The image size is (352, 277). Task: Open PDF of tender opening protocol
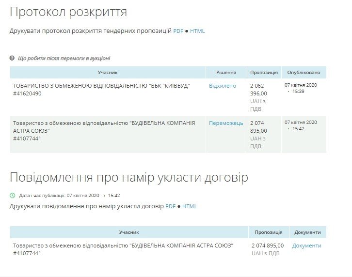178,31
